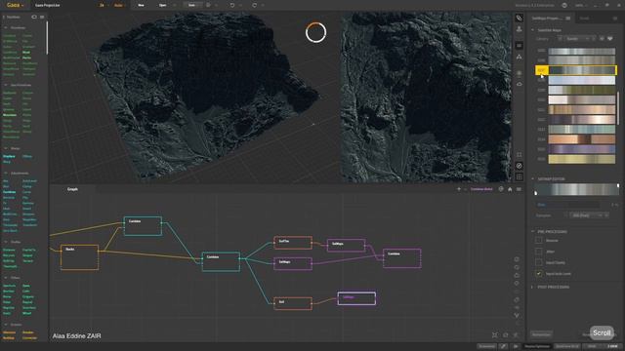Click the orange Build button
This screenshot has height=351, width=625.
point(118,5)
